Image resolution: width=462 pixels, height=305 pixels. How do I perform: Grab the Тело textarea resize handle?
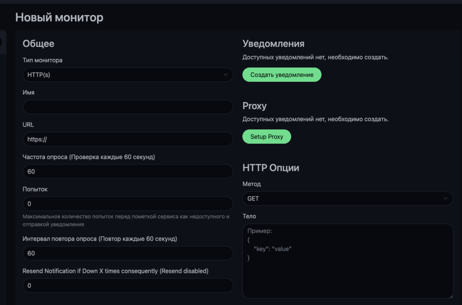tap(450, 296)
